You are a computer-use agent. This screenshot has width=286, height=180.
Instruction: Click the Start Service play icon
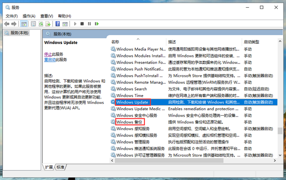[x=75, y=23]
